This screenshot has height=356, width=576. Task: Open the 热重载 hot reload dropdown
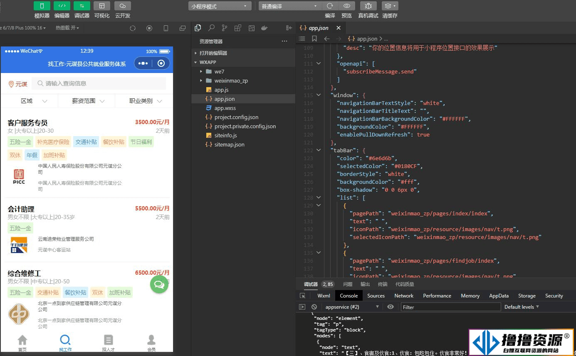(x=67, y=28)
